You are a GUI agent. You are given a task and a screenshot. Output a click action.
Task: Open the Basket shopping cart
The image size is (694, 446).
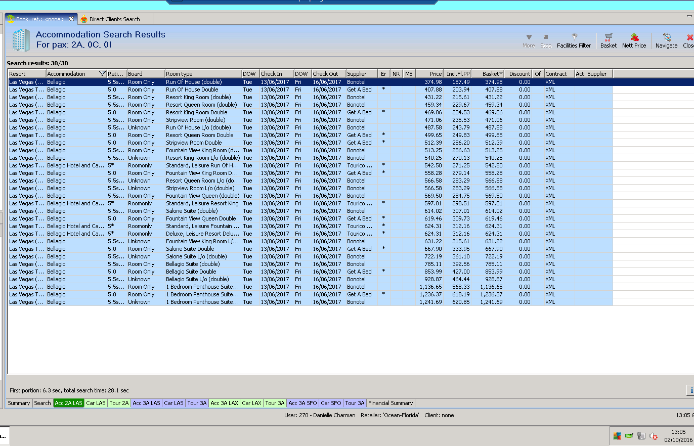coord(608,41)
